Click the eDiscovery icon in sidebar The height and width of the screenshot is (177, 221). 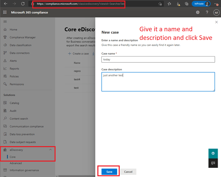5,150
